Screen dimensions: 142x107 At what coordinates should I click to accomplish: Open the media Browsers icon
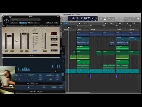(138, 18)
